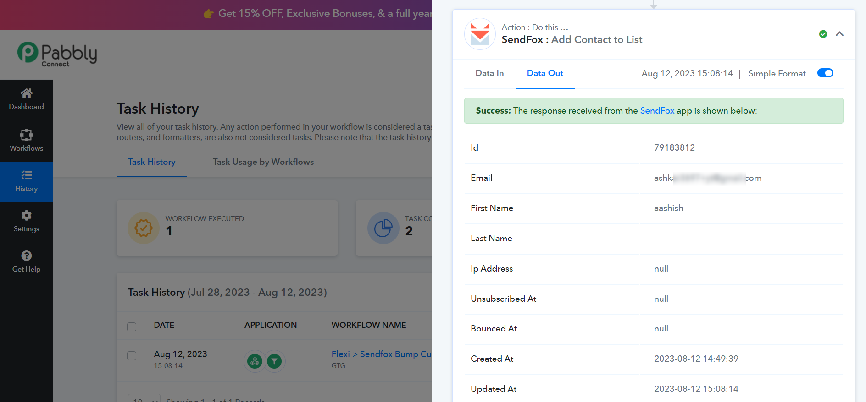Click the Pabbly Connect logo
Screen dimensions: 866x402
click(x=57, y=54)
